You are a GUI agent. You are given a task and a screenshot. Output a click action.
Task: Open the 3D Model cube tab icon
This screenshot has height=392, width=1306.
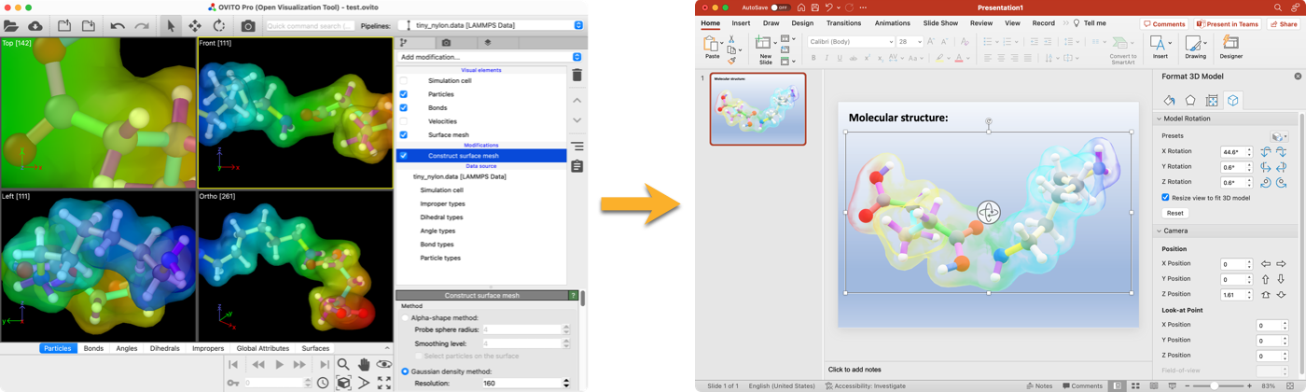click(1232, 101)
